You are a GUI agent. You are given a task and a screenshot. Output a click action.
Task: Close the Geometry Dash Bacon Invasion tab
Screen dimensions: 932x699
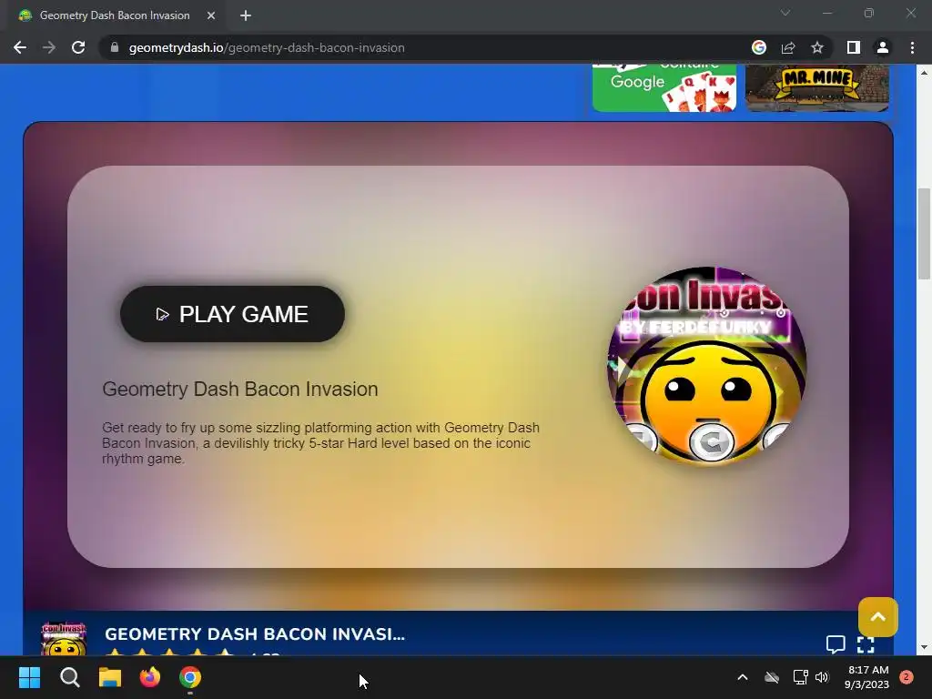point(211,15)
